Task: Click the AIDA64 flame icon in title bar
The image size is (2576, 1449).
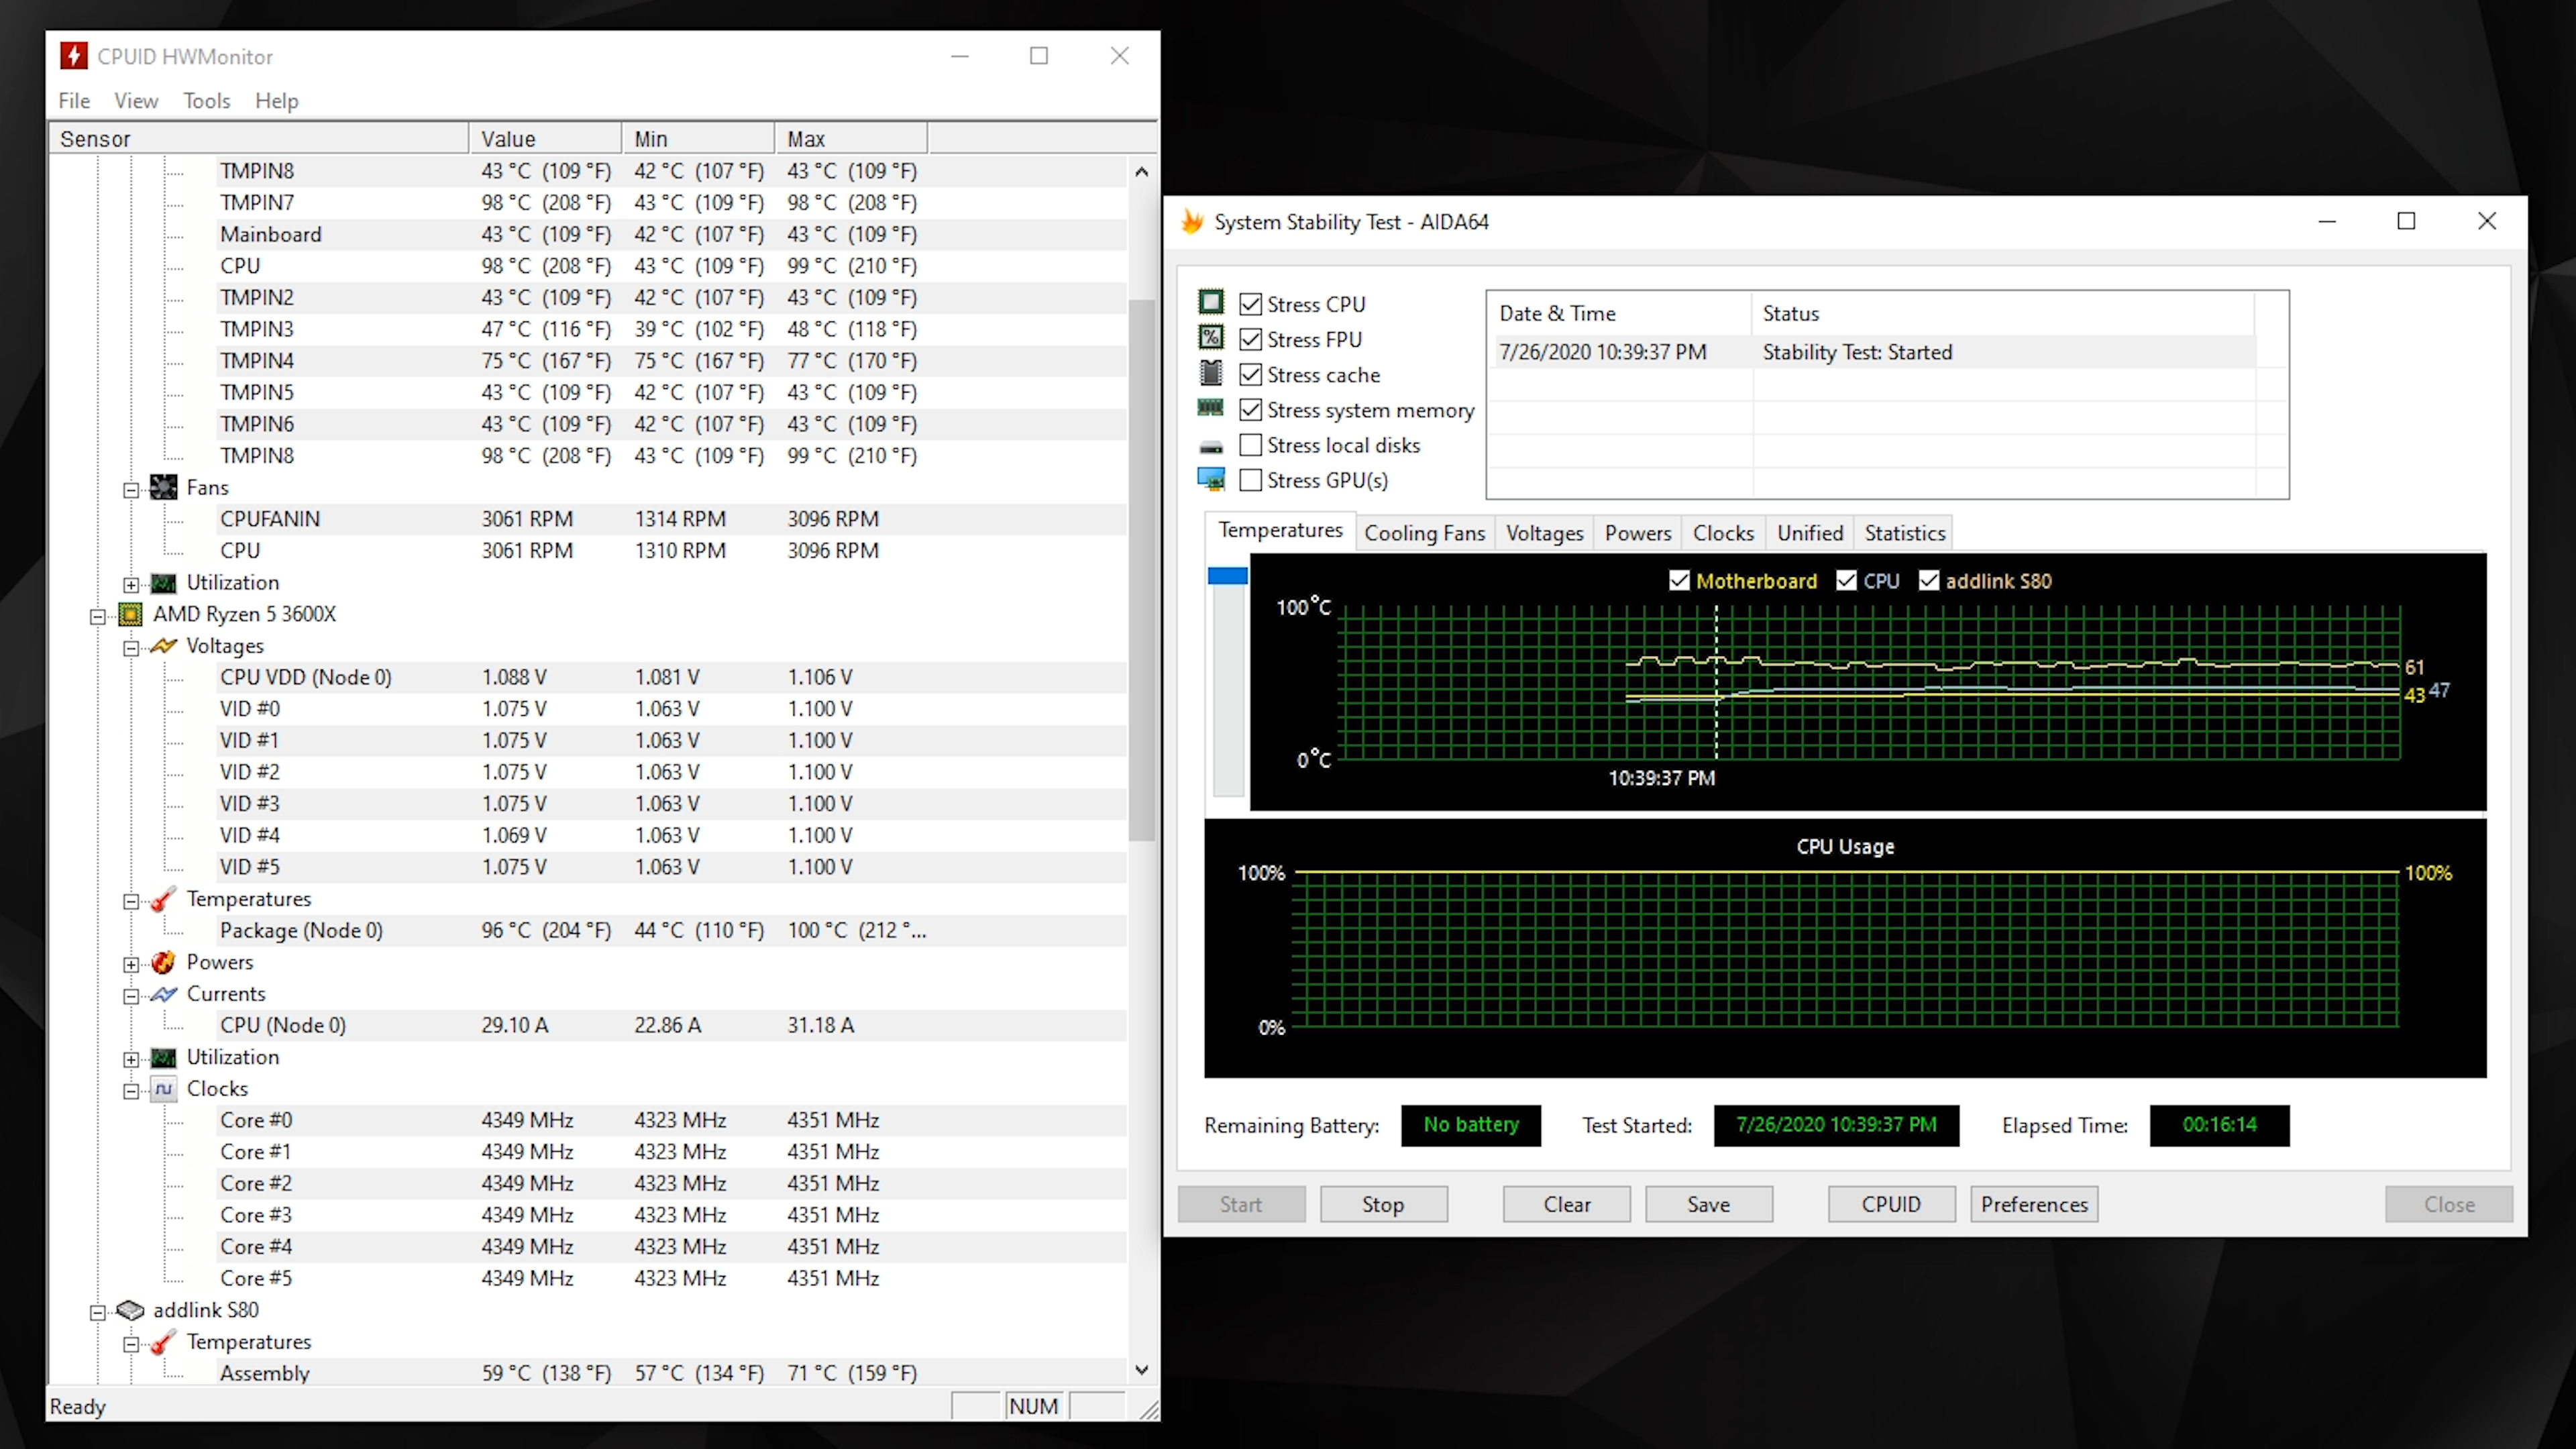Action: coord(1192,221)
